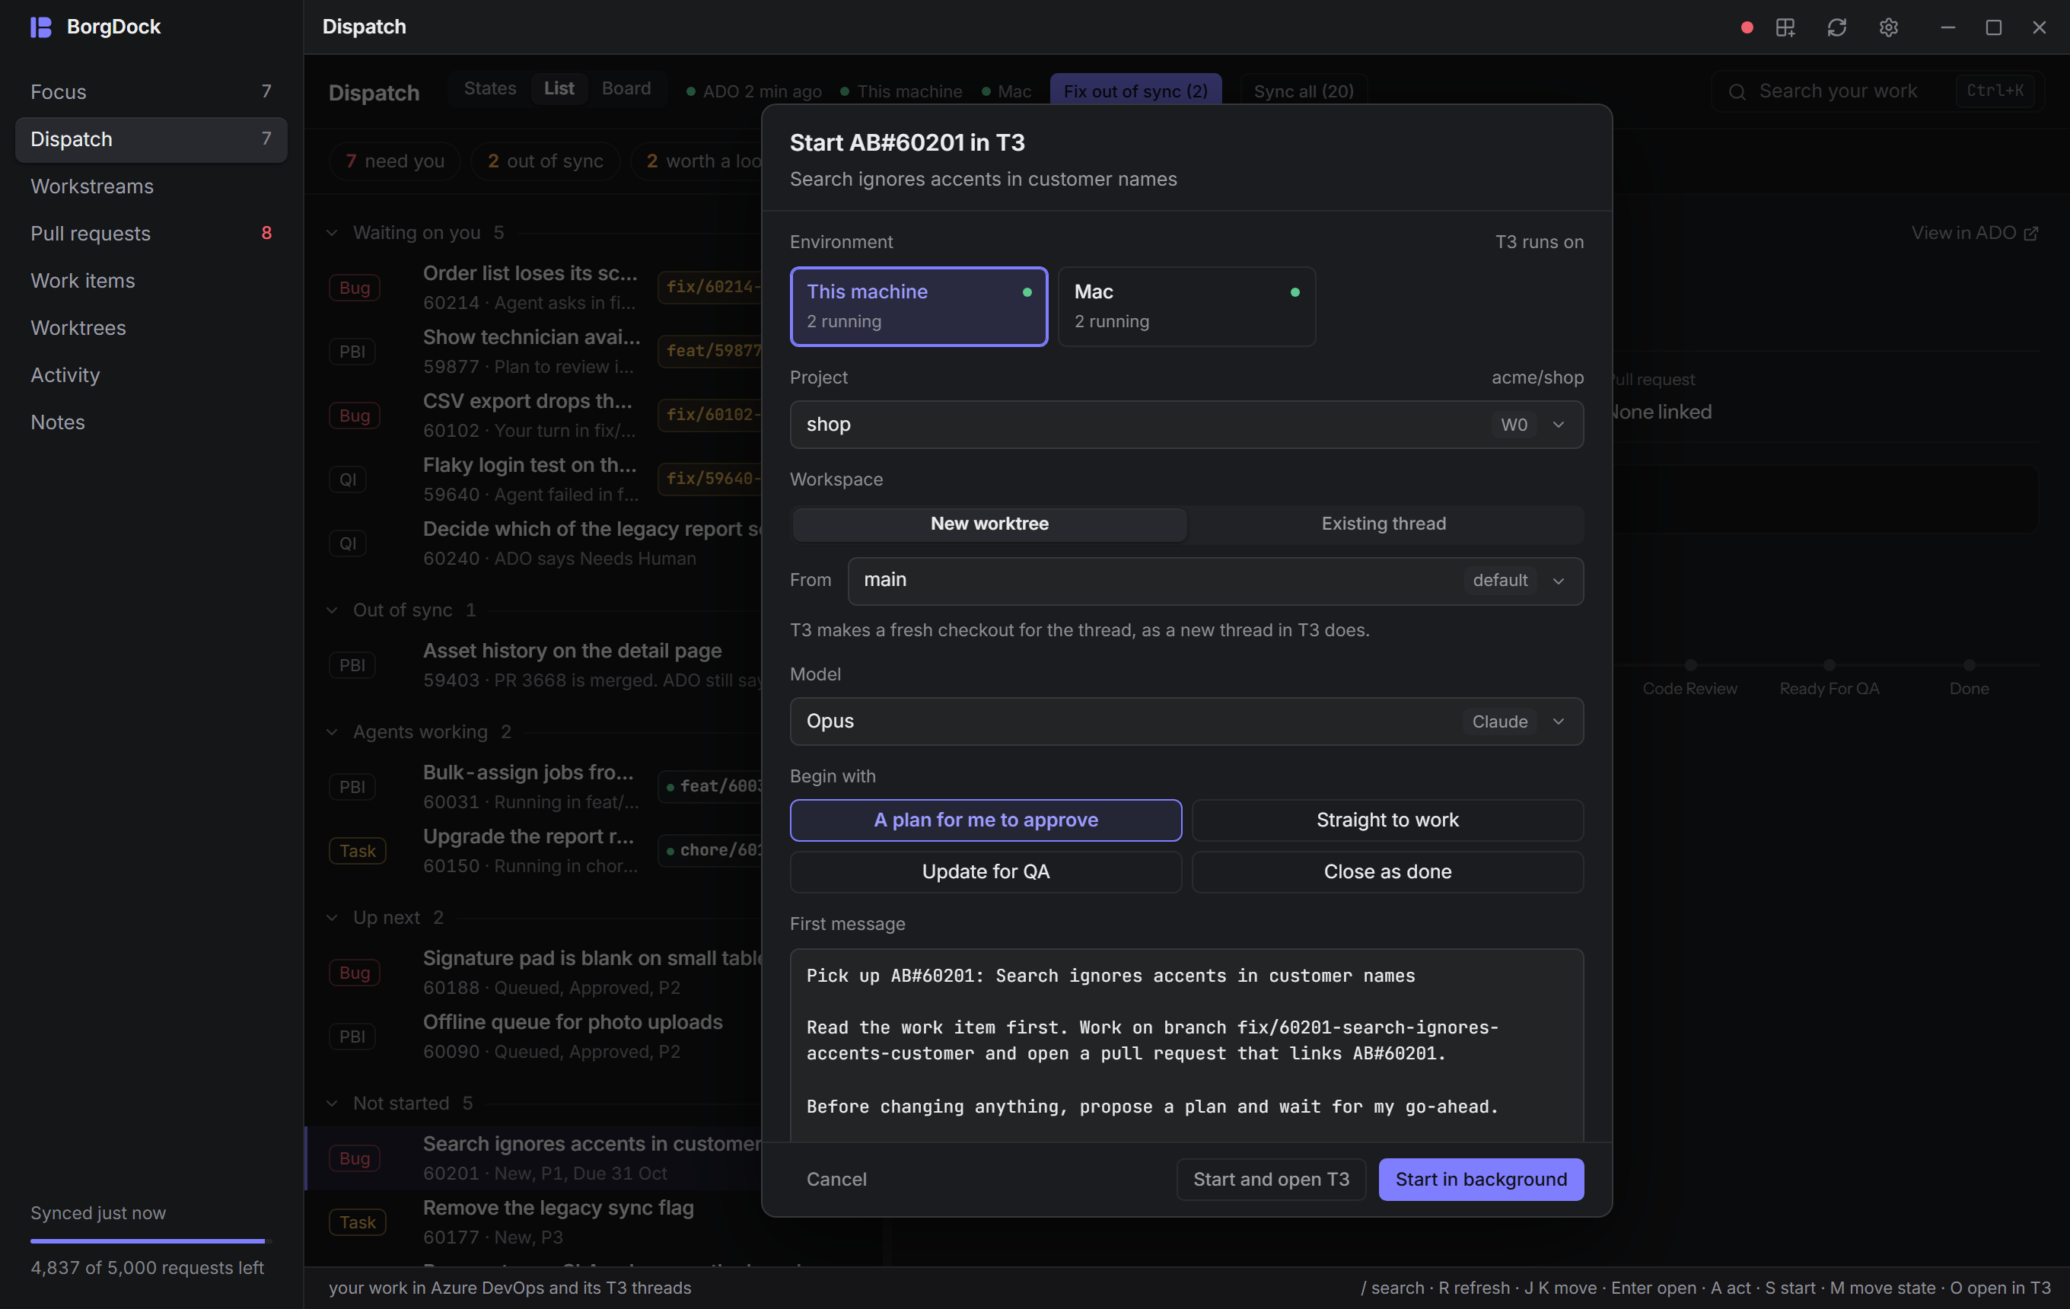Click the Sync all (20) button
The width and height of the screenshot is (2070, 1309).
(1303, 91)
